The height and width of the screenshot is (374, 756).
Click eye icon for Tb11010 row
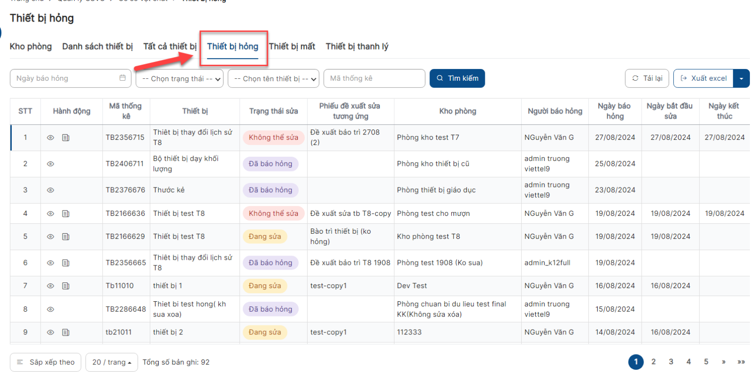51,286
